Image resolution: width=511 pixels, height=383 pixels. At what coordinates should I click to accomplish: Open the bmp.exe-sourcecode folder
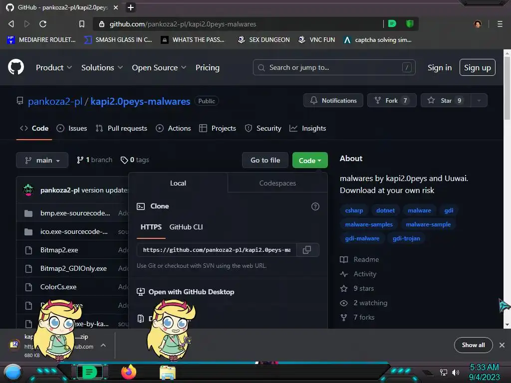pos(75,213)
